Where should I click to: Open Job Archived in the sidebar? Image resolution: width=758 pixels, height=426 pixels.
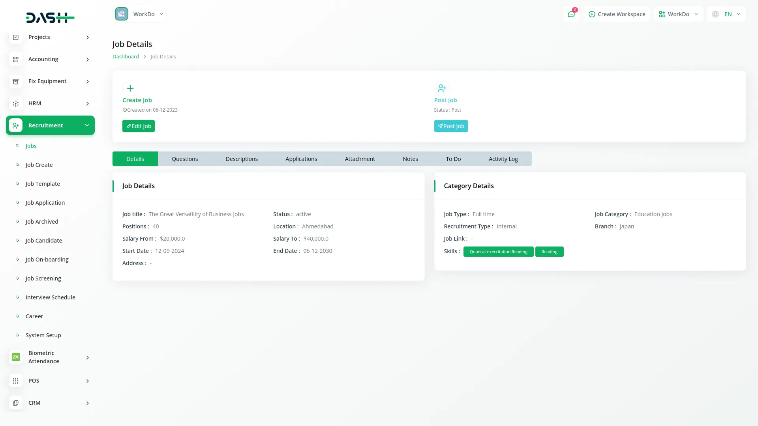pyautogui.click(x=42, y=222)
